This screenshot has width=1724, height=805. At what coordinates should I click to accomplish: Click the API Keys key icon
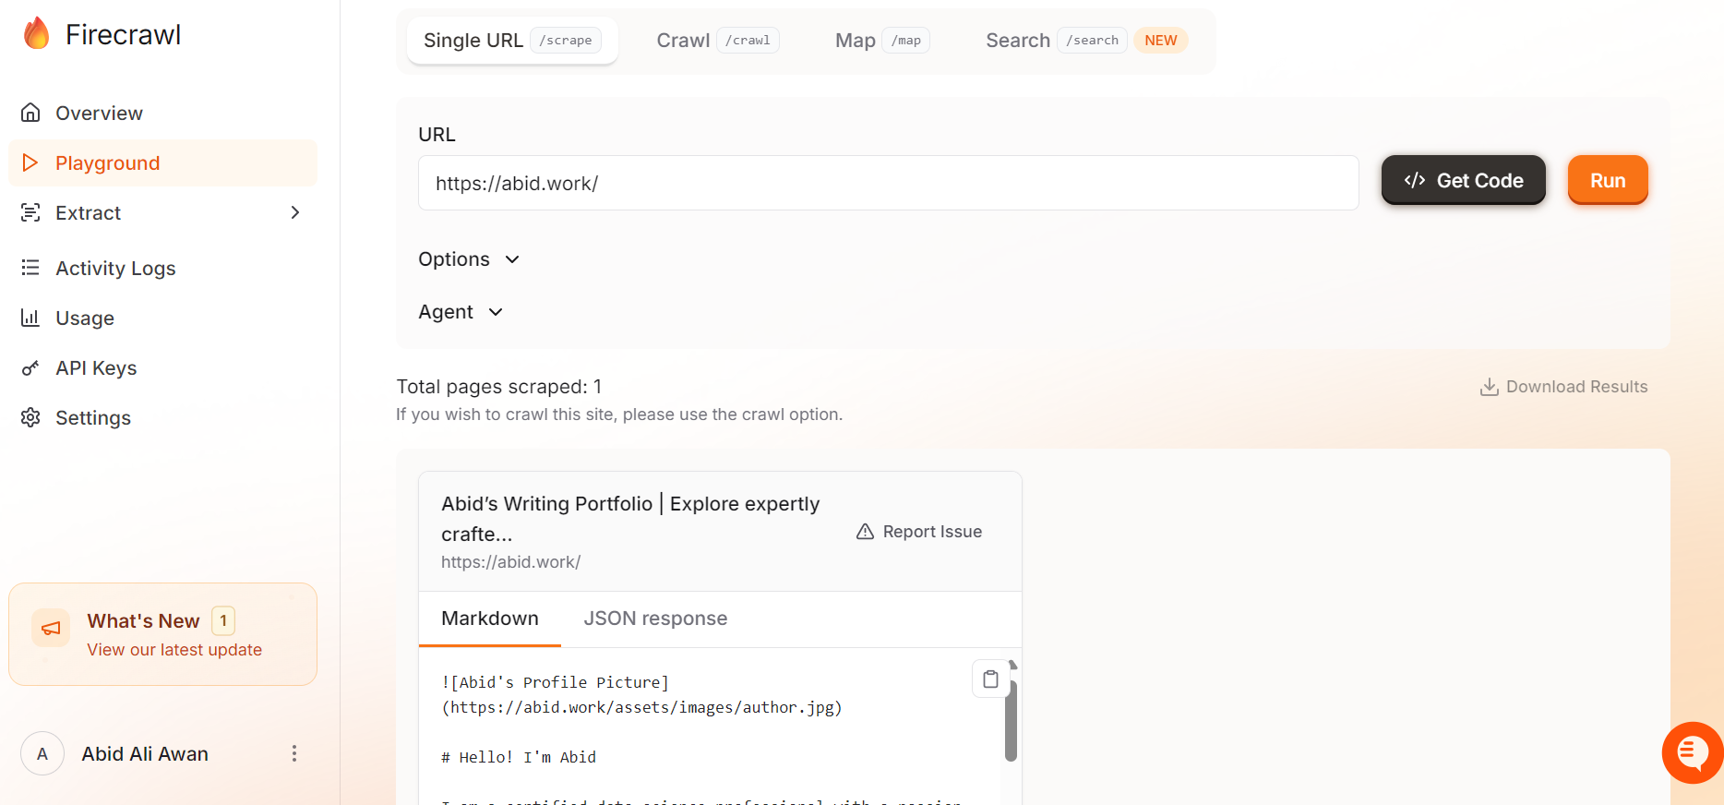30,368
